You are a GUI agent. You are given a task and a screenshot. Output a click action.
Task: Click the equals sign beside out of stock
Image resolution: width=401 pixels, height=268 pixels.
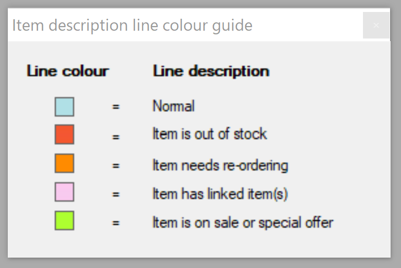[x=116, y=137]
